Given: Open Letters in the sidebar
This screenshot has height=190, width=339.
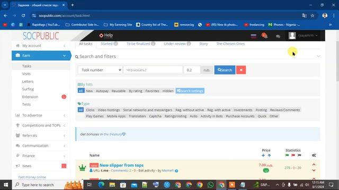Looking at the screenshot, I should (28, 81).
